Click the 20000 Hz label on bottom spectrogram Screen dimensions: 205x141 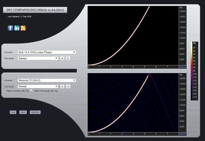183,78
